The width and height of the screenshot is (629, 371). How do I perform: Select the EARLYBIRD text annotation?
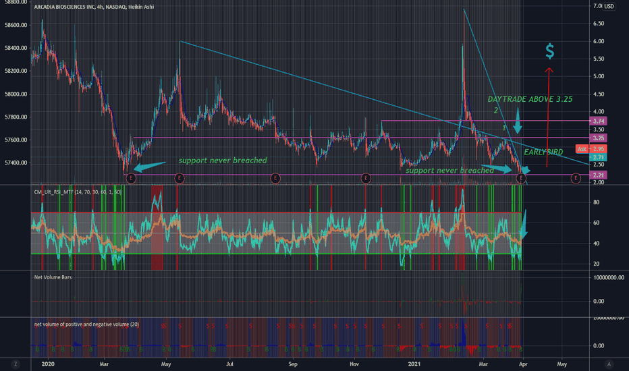[x=543, y=152]
